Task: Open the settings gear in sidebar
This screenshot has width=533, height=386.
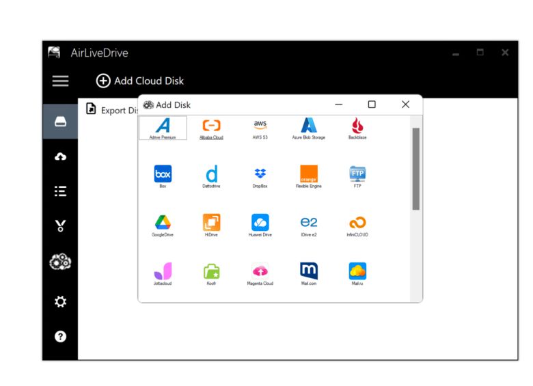Action: point(60,300)
